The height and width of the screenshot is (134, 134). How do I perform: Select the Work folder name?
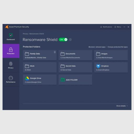coord(32,66)
